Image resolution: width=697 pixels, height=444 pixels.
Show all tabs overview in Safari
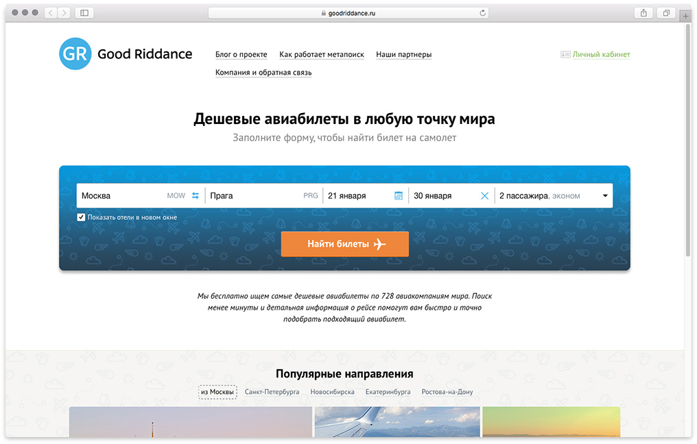665,13
